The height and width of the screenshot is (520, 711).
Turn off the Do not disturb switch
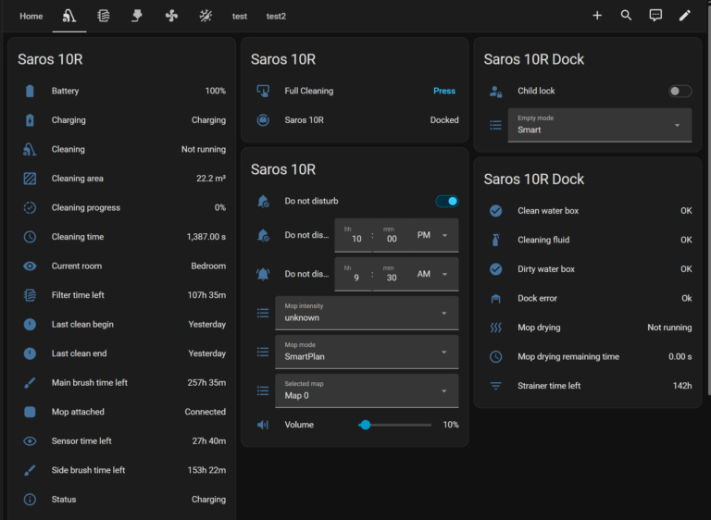(447, 202)
